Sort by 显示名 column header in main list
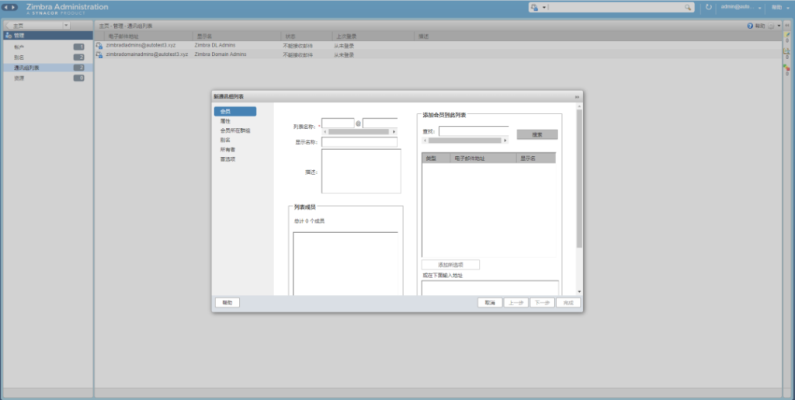 (x=237, y=37)
